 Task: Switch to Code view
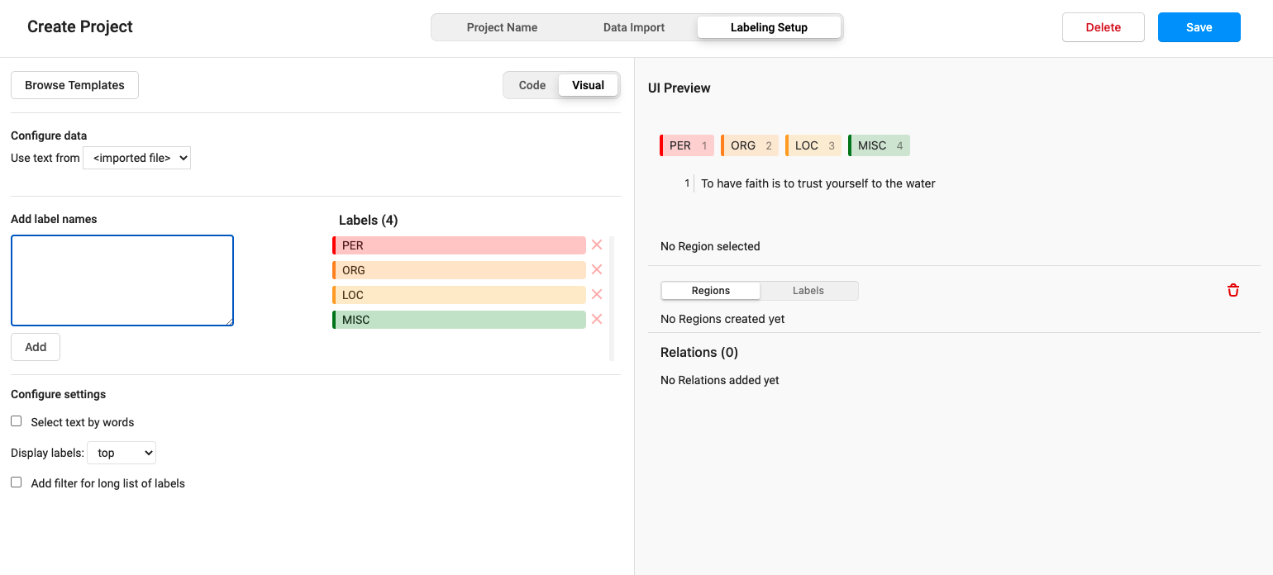pos(532,85)
